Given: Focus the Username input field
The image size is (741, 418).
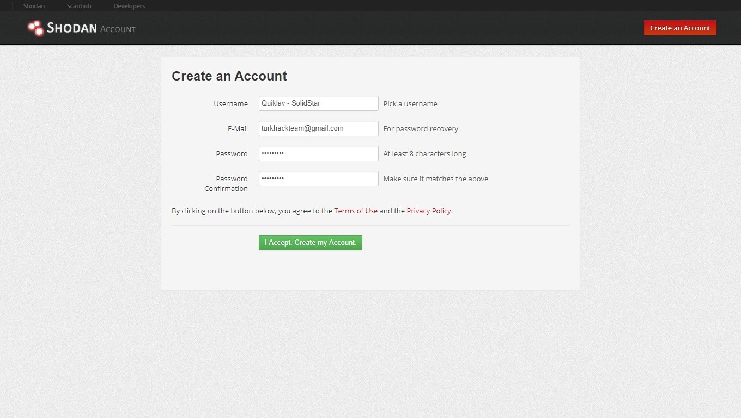Looking at the screenshot, I should pyautogui.click(x=319, y=103).
